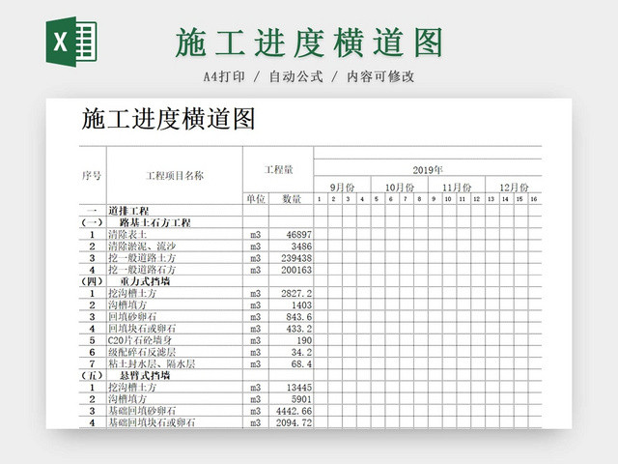The width and height of the screenshot is (618, 464).
Task: Select the 工程量 header cell
Action: (x=278, y=170)
